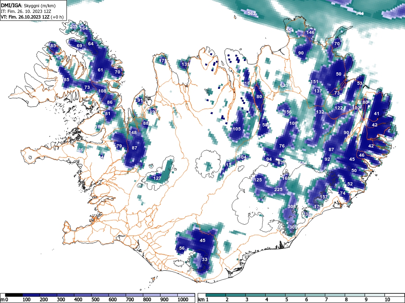Click the visibility value 81
Viewport: 405px width, 303px height.
pos(108,114)
